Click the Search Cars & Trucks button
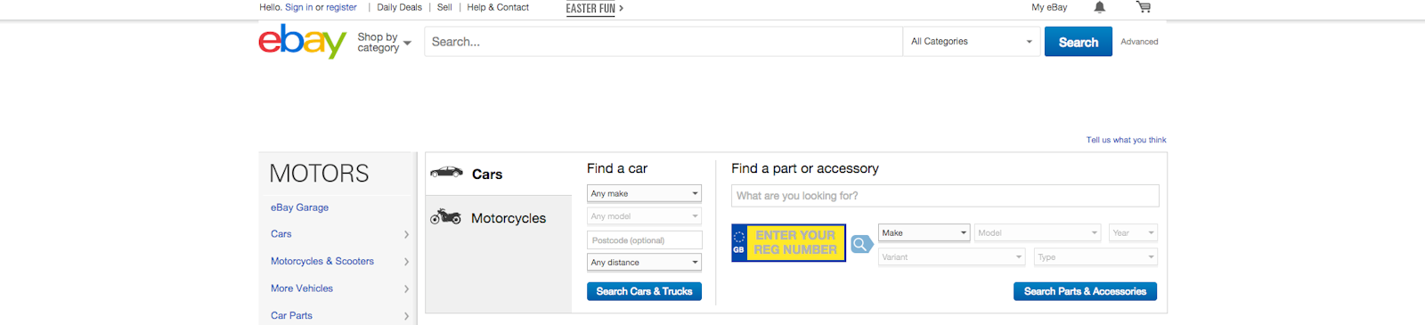1425x325 pixels. pyautogui.click(x=644, y=291)
